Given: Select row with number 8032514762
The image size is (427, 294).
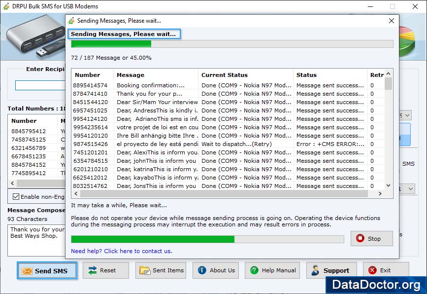Looking at the screenshot, I should (x=228, y=186).
